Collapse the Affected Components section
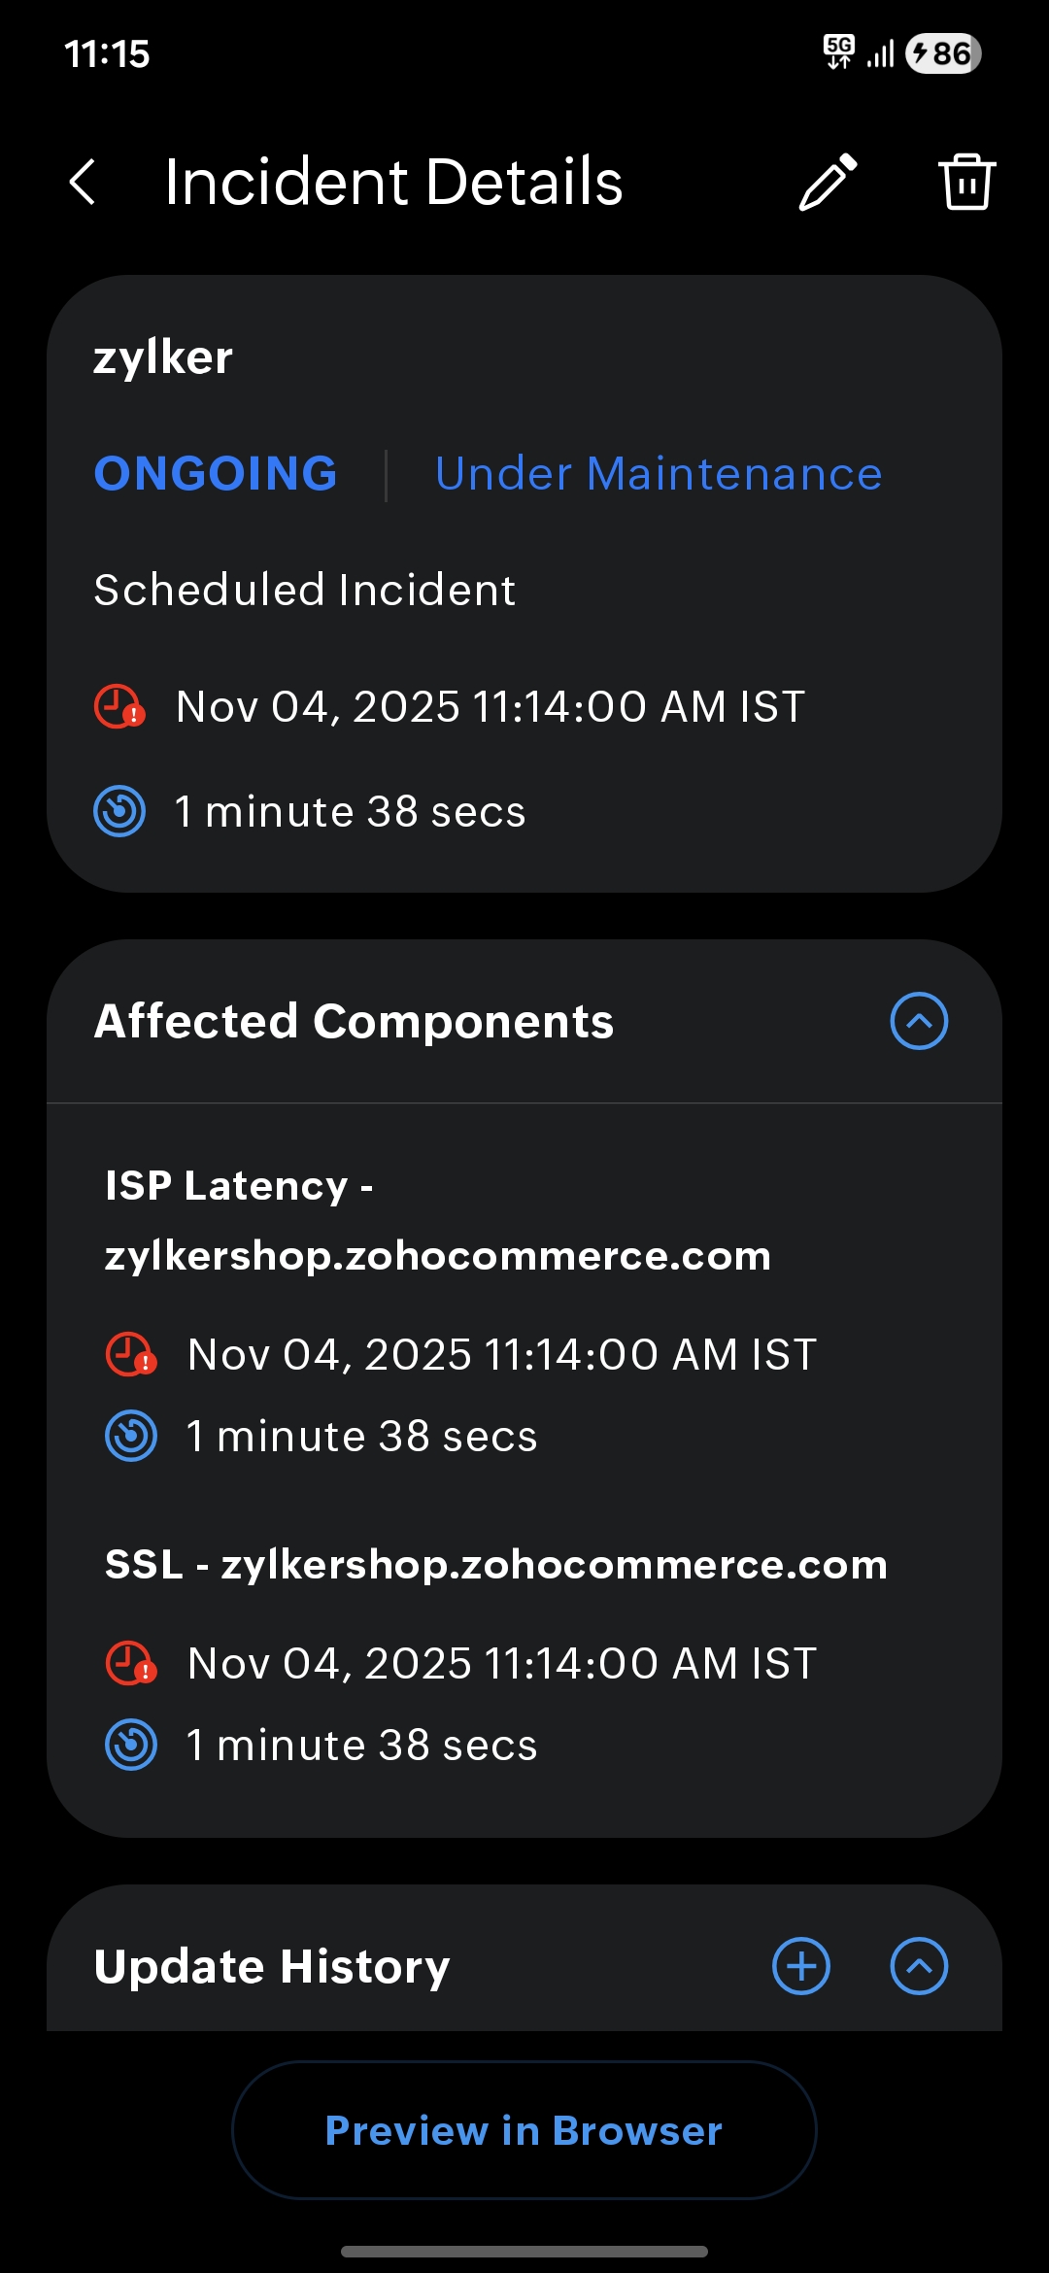 (919, 1021)
